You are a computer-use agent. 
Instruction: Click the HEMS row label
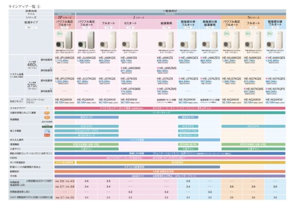14,158
